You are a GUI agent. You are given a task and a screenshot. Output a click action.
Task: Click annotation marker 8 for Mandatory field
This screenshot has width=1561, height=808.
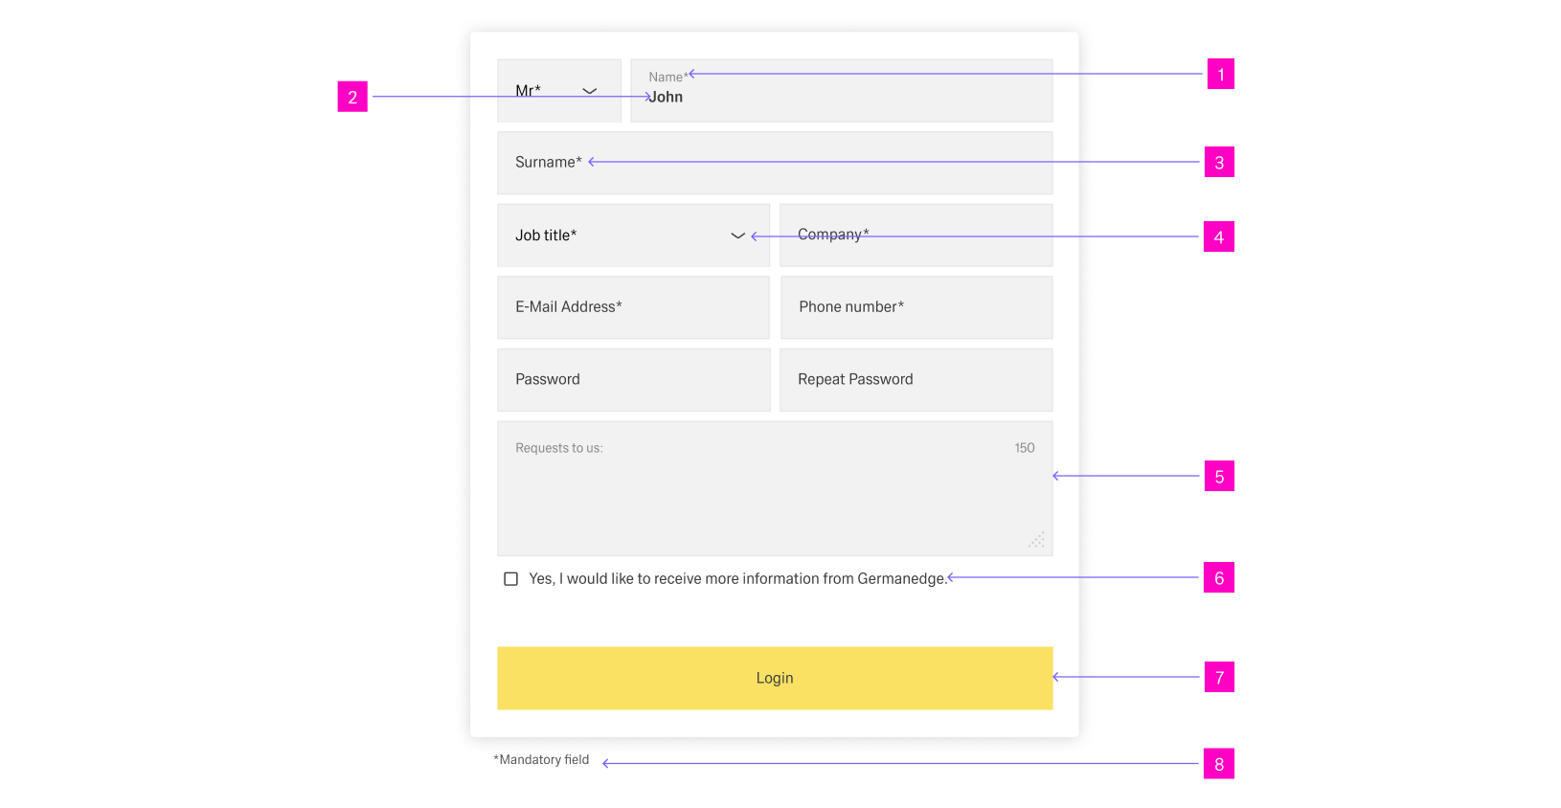click(1218, 764)
